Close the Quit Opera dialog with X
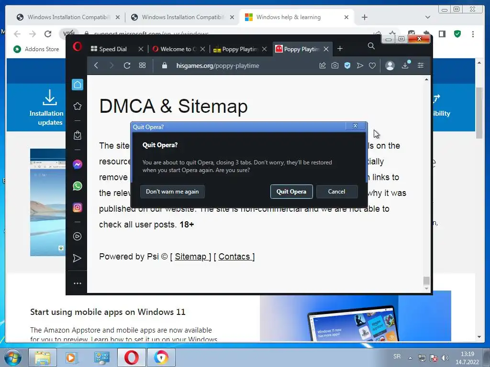Viewport: 490px width, 367px height. pyautogui.click(x=356, y=126)
